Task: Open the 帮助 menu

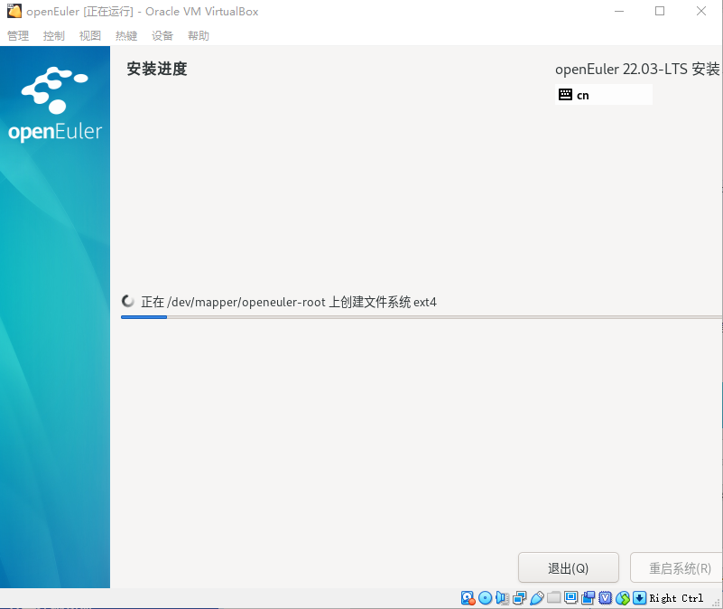Action: click(x=199, y=35)
